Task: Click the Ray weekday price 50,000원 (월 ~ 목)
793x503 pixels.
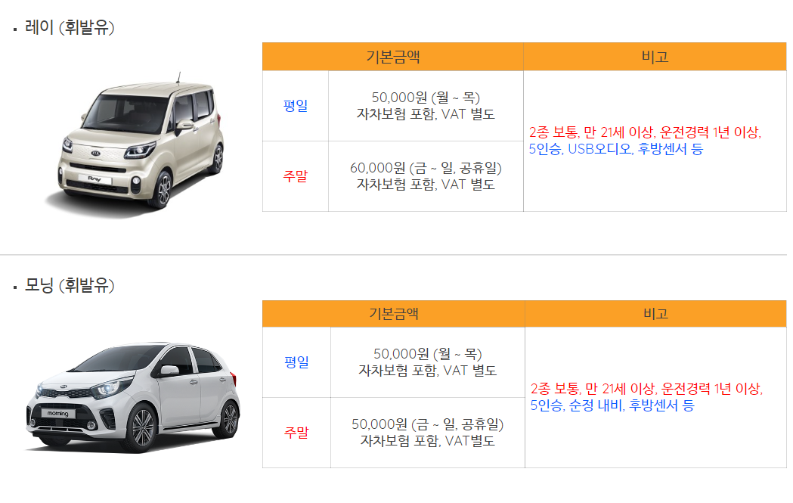Action: point(426,97)
